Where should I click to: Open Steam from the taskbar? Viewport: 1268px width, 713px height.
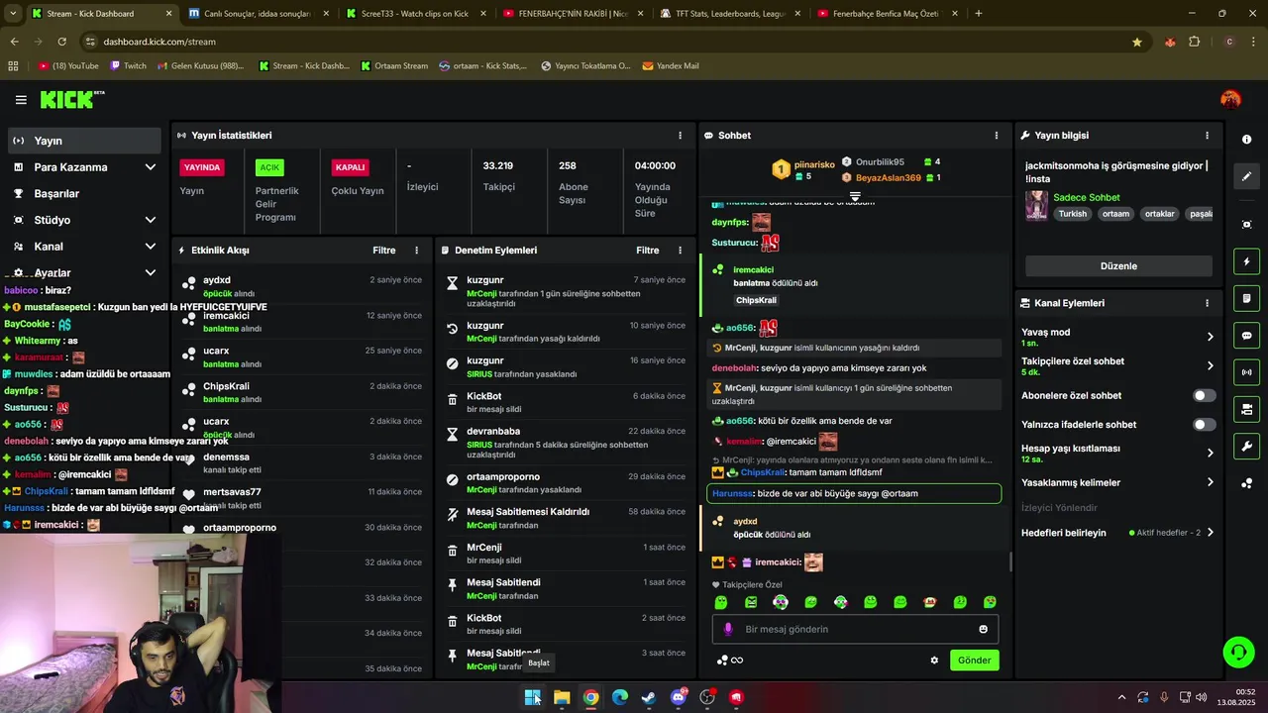(x=649, y=697)
